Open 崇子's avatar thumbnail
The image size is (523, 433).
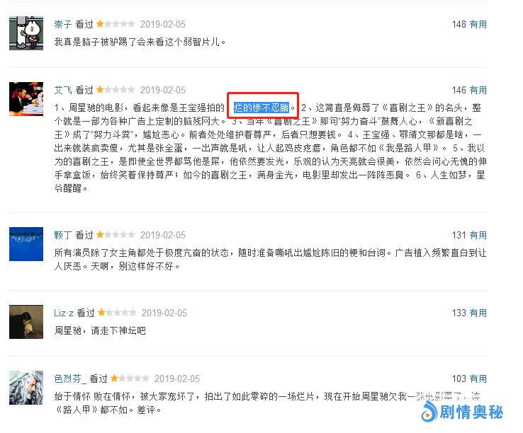tap(26, 33)
